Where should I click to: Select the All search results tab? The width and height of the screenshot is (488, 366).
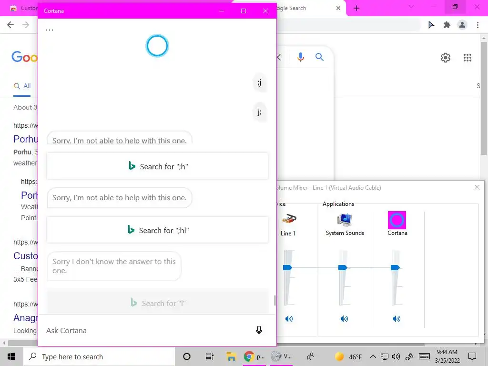(22, 86)
